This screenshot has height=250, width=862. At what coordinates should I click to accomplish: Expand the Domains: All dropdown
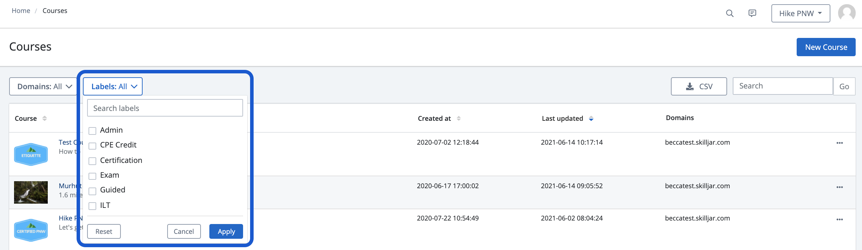[x=44, y=86]
